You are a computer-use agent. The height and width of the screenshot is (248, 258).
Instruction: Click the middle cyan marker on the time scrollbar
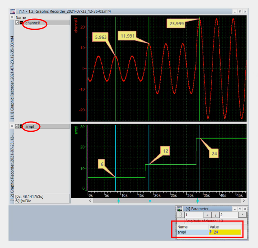click(x=150, y=201)
